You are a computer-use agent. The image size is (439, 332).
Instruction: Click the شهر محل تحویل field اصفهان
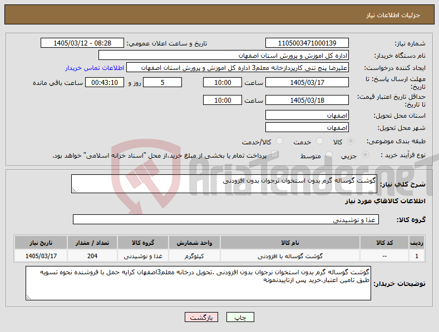(307, 128)
